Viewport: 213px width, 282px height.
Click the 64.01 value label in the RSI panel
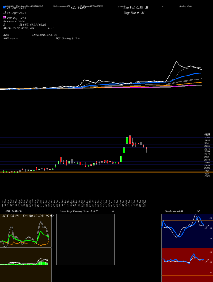207,261
